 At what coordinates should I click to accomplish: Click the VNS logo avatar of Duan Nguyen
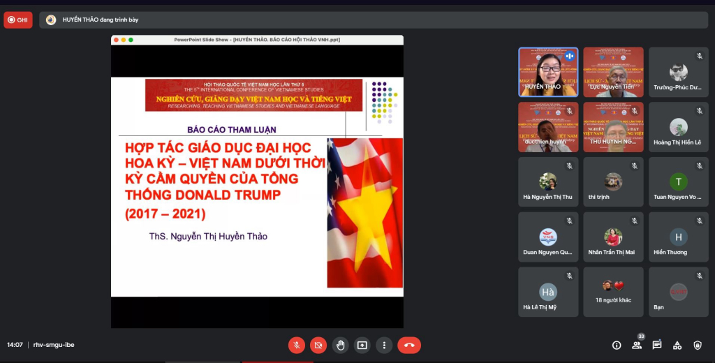pos(548,237)
